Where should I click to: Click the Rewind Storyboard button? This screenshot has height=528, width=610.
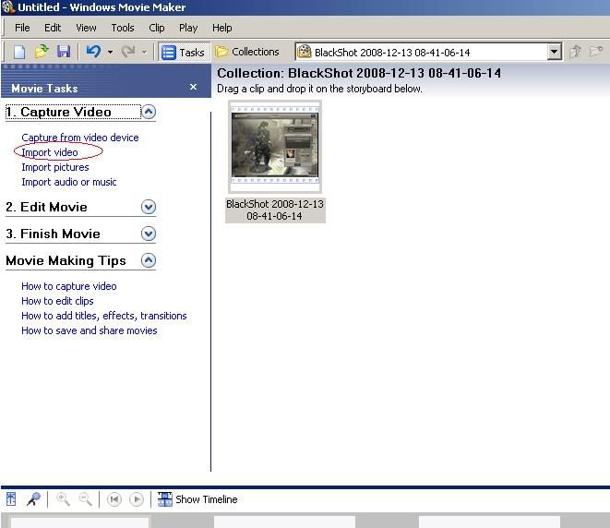[114, 499]
